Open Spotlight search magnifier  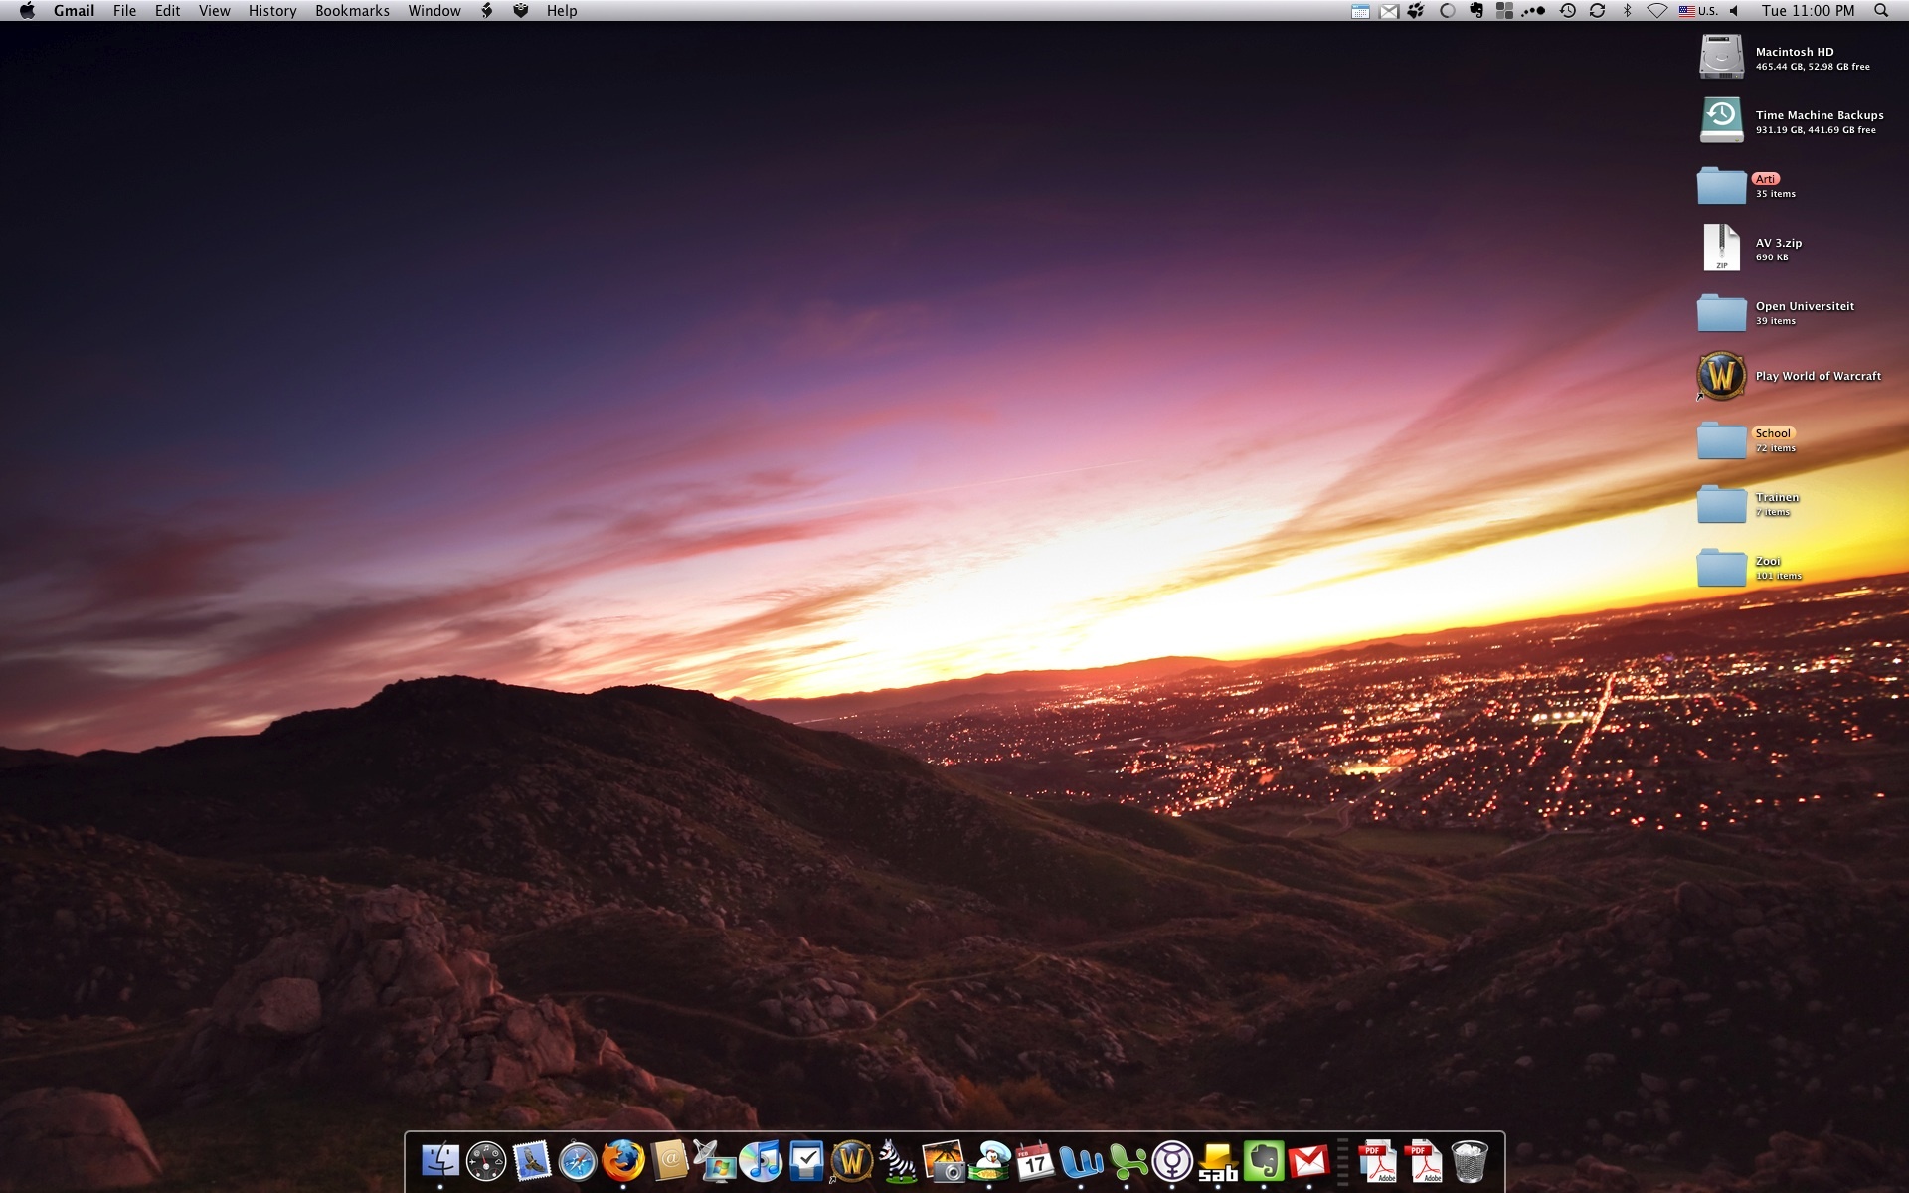coord(1881,11)
